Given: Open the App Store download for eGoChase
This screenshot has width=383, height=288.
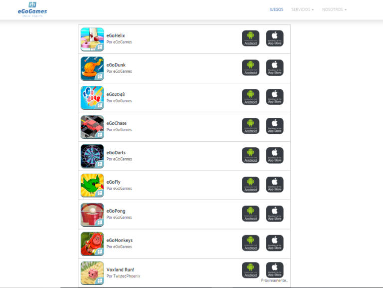Looking at the screenshot, I should [275, 126].
